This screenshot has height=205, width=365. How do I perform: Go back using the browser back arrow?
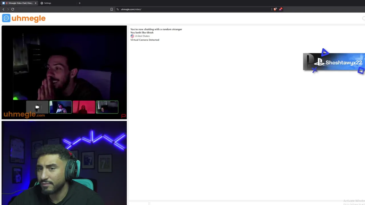(x=3, y=9)
